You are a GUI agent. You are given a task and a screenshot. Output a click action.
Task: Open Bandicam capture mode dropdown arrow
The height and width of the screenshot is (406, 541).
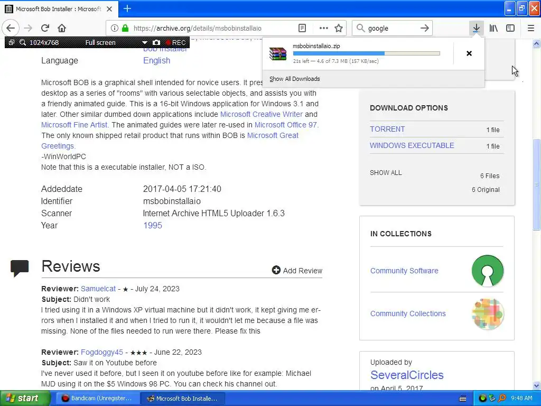click(x=145, y=42)
